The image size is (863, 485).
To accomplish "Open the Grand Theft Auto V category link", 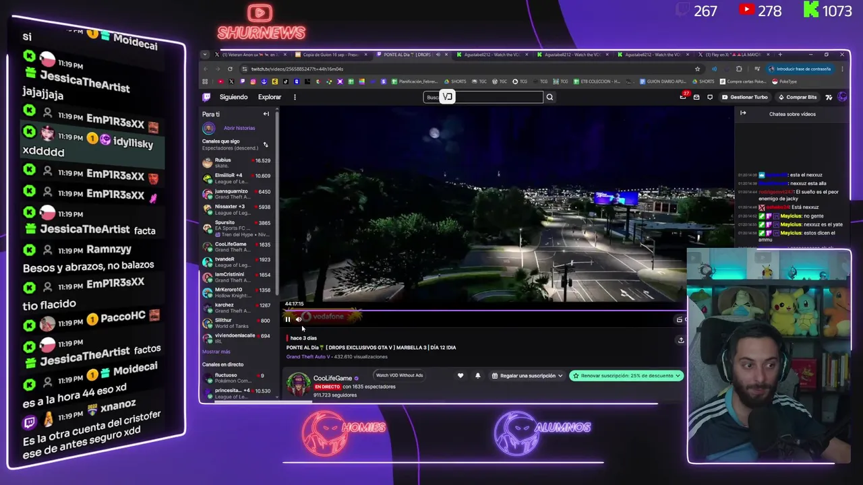I will [x=308, y=356].
